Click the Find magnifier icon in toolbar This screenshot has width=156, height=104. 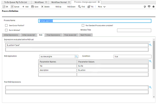(79, 6)
